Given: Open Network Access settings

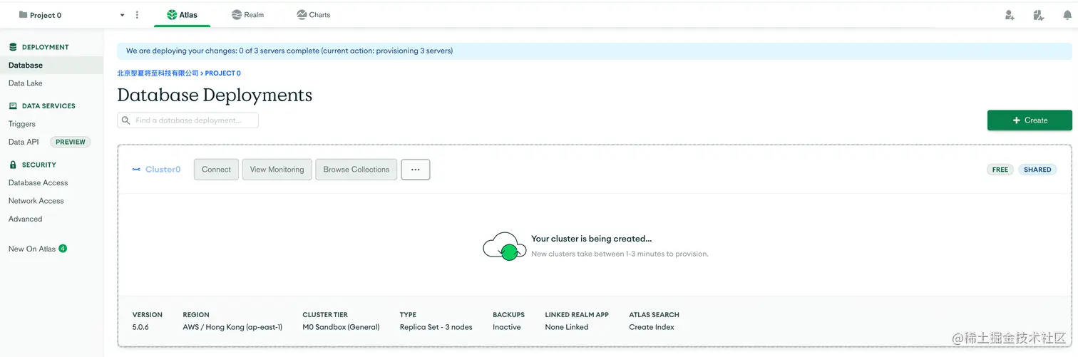Looking at the screenshot, I should (36, 201).
